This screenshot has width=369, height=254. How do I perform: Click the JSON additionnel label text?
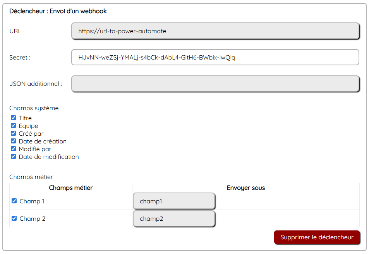pos(36,84)
